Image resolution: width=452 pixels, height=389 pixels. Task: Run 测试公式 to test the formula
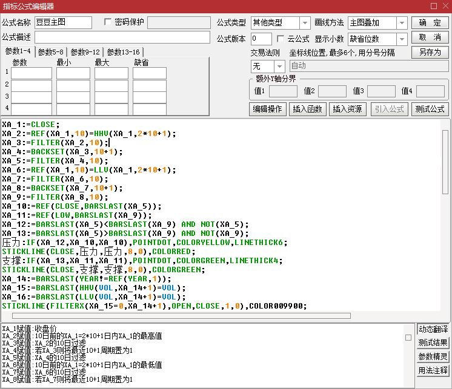pyautogui.click(x=430, y=109)
